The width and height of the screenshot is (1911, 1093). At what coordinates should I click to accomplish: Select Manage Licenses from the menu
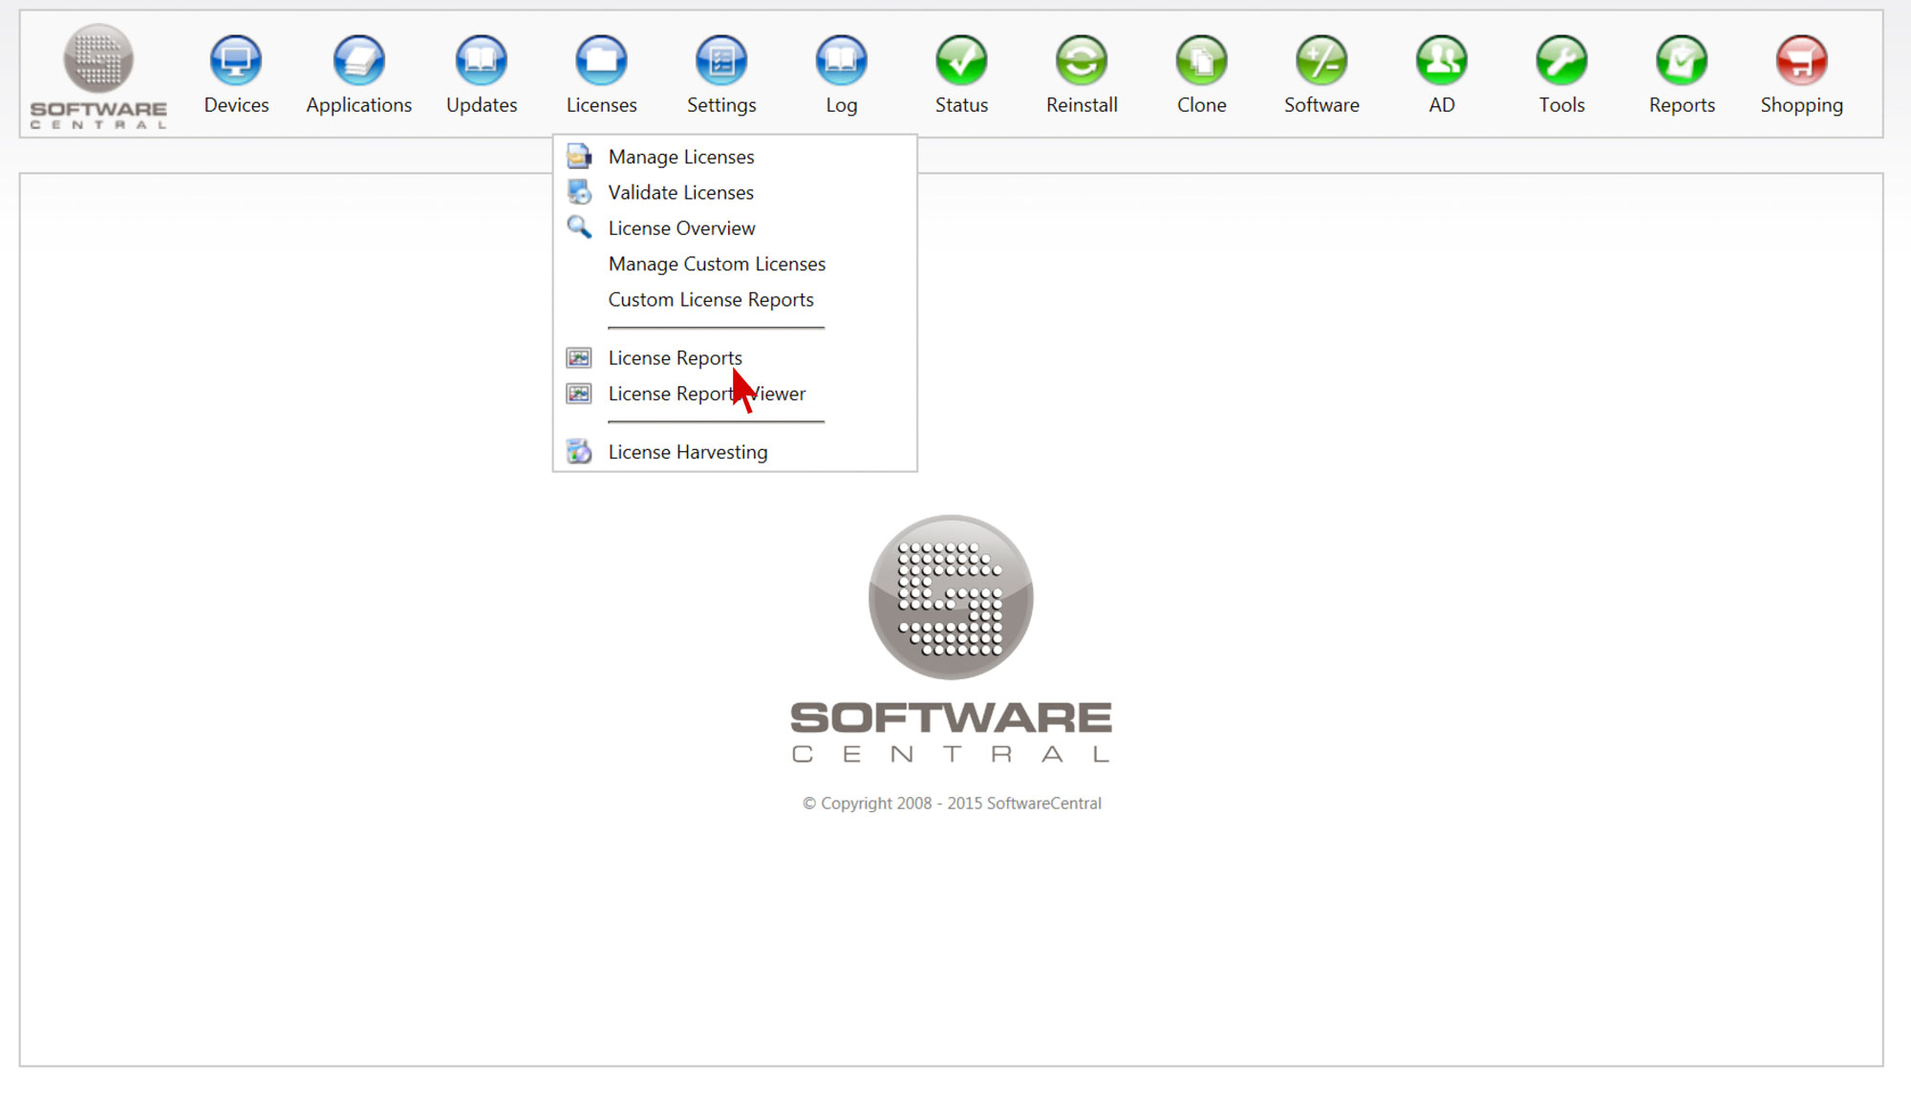[x=681, y=157]
